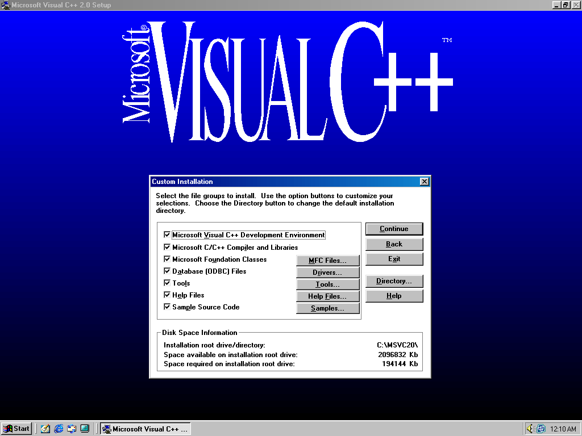The height and width of the screenshot is (436, 582).
Task: Toggle the Microsoft Foundation Classes checkbox
Action: (x=167, y=259)
